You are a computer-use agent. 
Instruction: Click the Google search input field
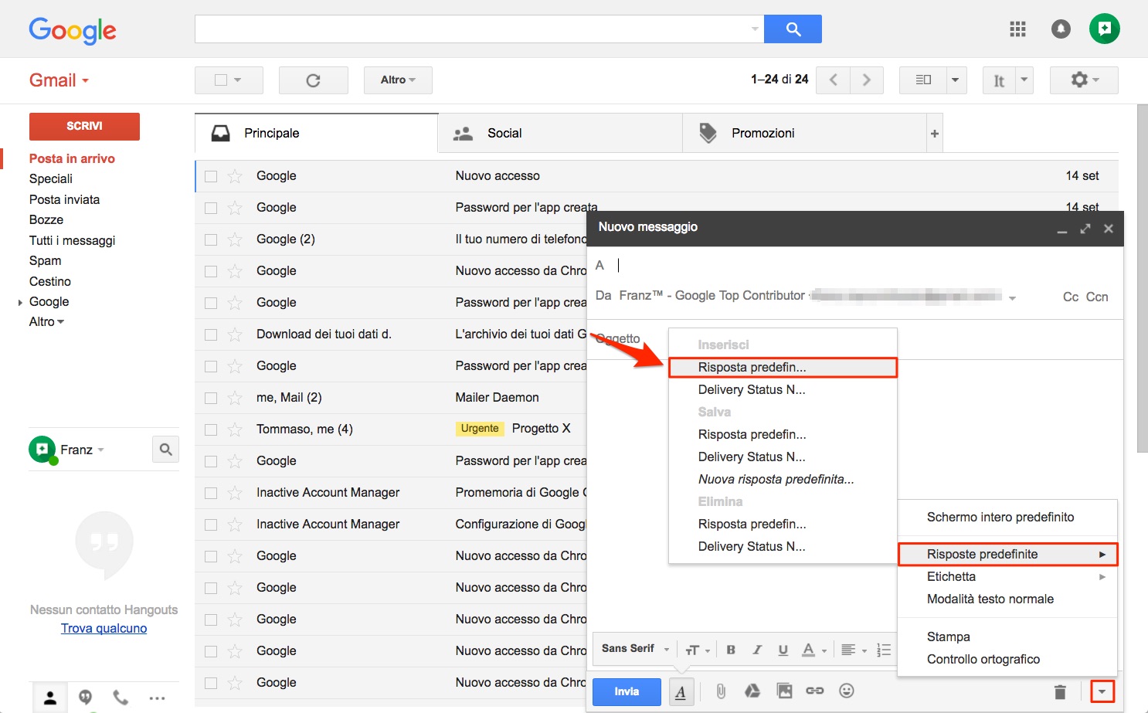[x=479, y=29]
